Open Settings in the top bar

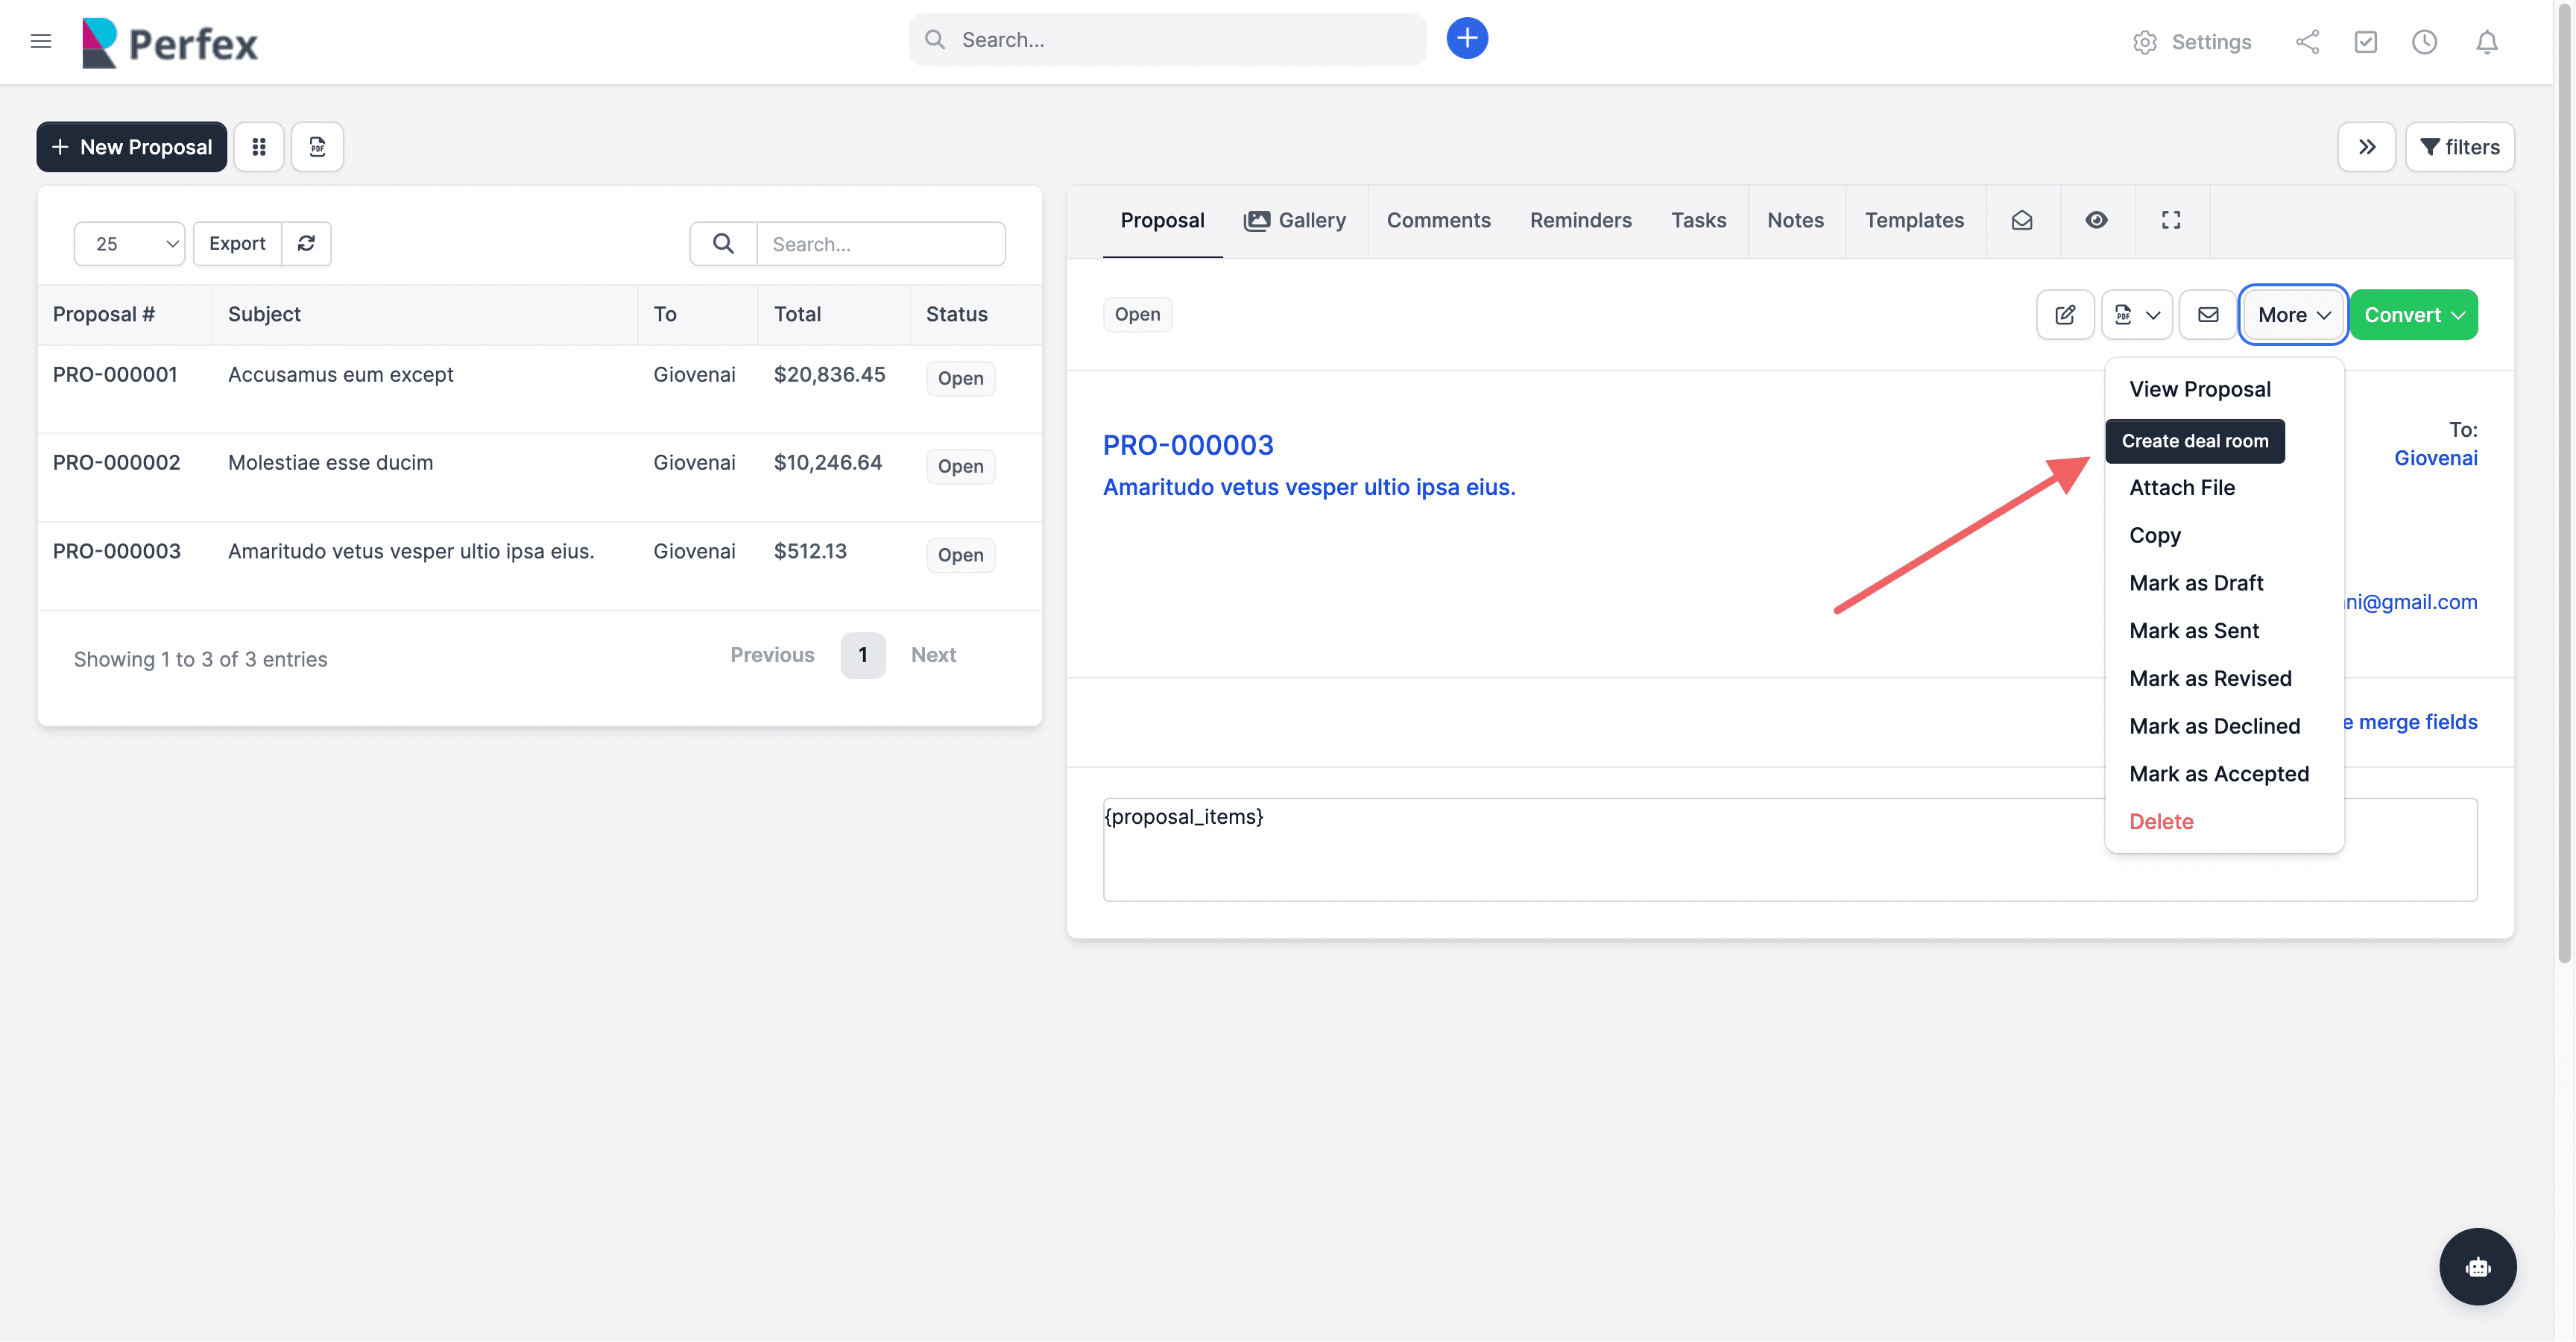[x=2191, y=42]
